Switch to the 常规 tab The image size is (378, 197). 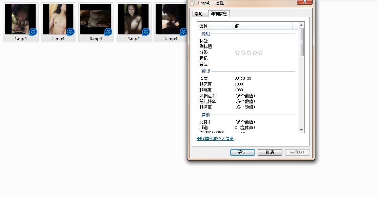[200, 14]
